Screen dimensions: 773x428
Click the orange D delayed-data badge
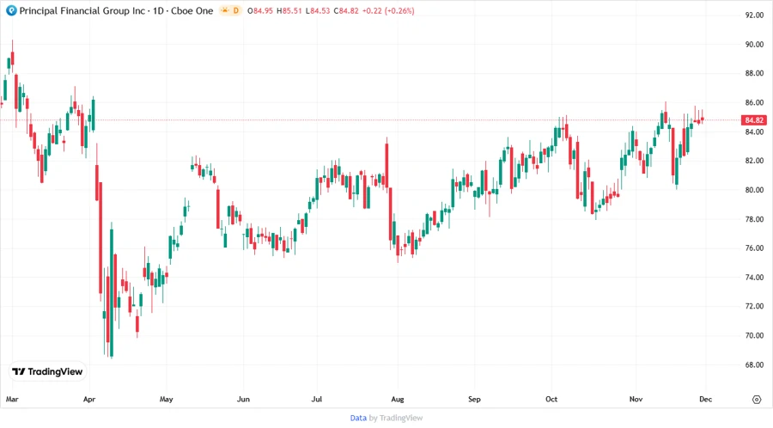(237, 10)
